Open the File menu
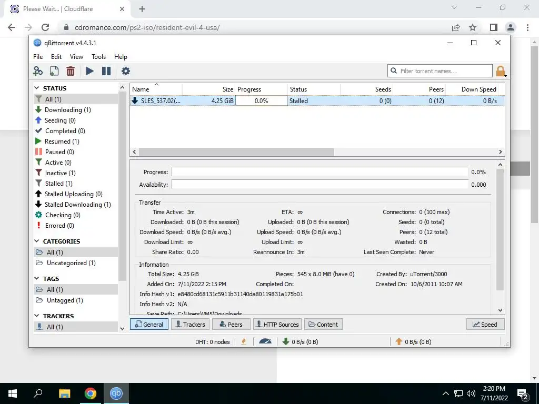 coord(38,57)
